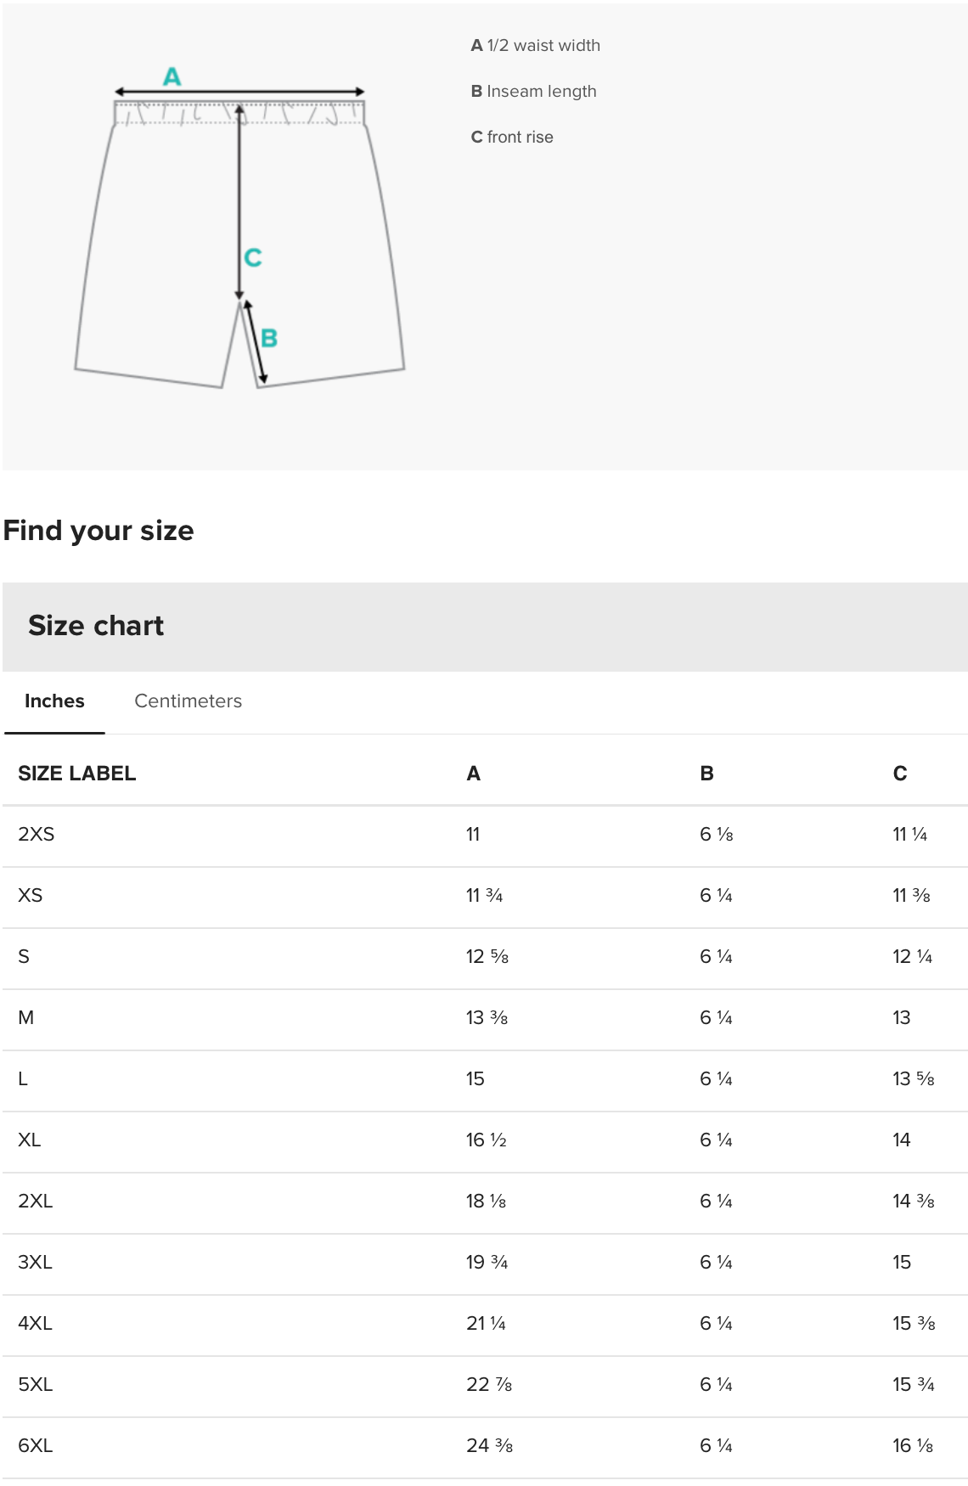The height and width of the screenshot is (1486, 968).
Task: Select the XL size row label
Action: (x=30, y=1140)
